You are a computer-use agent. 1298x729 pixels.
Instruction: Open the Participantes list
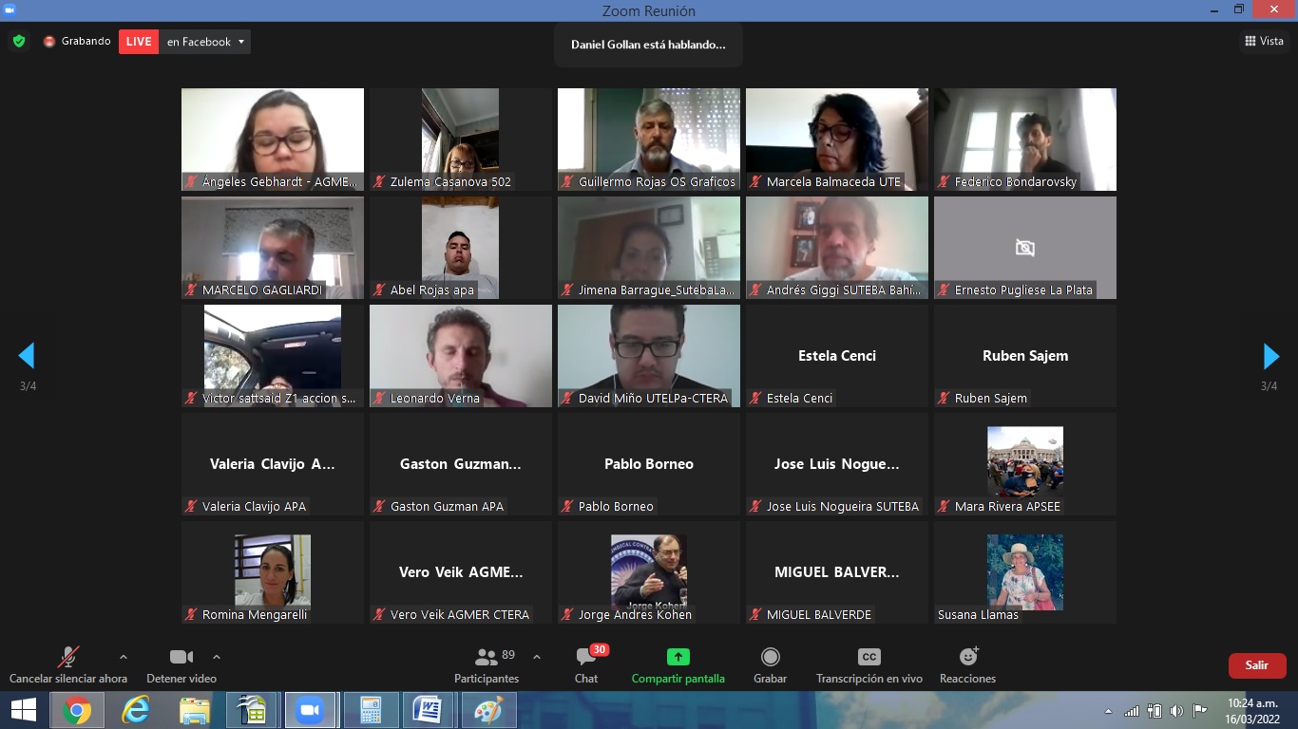pyautogui.click(x=487, y=659)
